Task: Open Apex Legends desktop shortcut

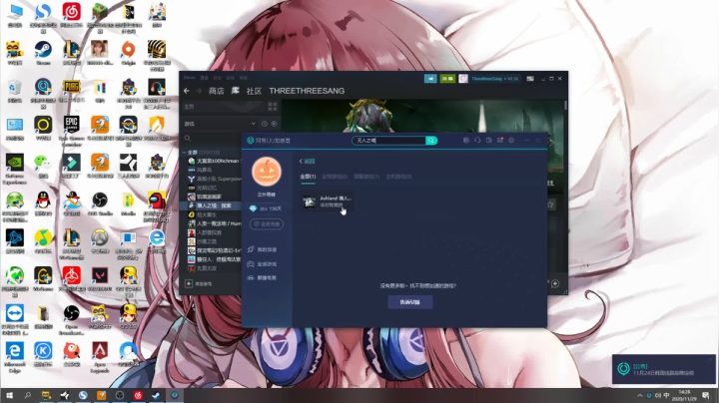Action: point(100,356)
